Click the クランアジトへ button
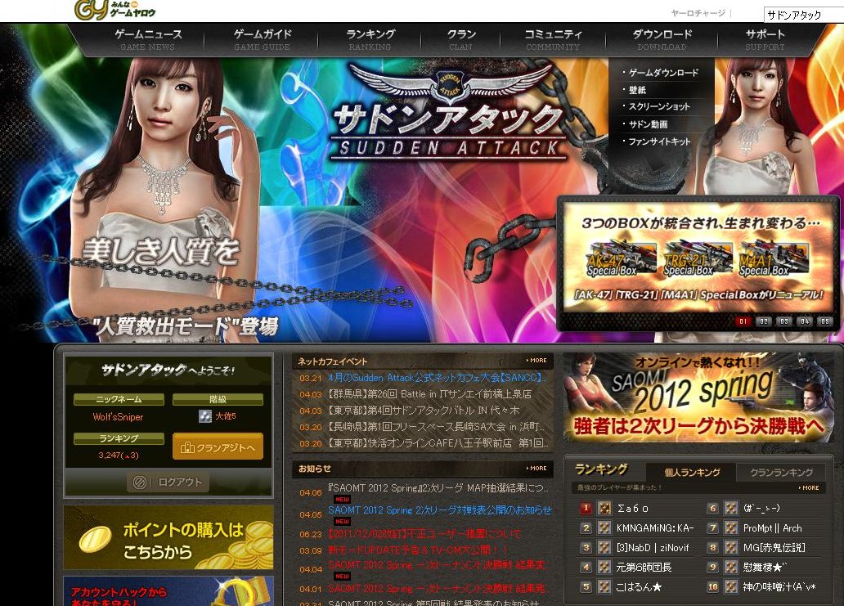The image size is (844, 606). [x=218, y=447]
